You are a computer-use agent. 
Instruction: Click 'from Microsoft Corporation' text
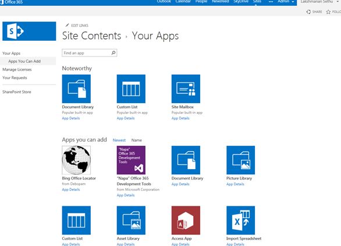tap(138, 189)
